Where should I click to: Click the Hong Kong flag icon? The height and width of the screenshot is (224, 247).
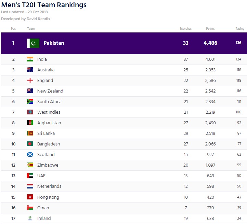click(30, 197)
